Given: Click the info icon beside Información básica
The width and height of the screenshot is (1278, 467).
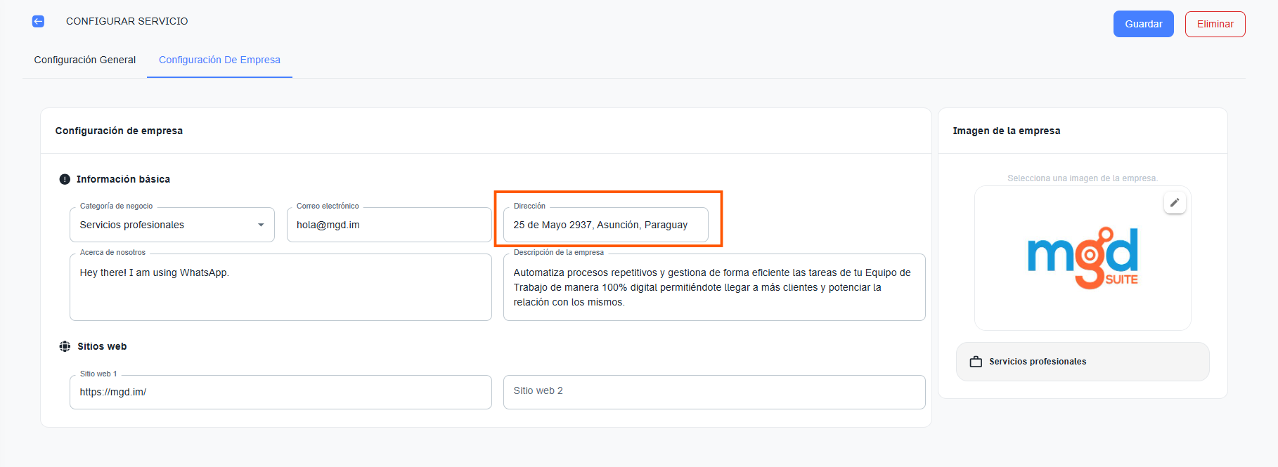Looking at the screenshot, I should [x=65, y=179].
